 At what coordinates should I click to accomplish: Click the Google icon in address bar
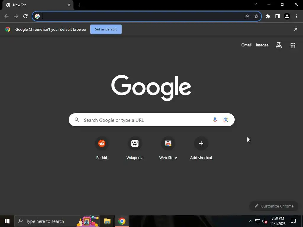37,16
